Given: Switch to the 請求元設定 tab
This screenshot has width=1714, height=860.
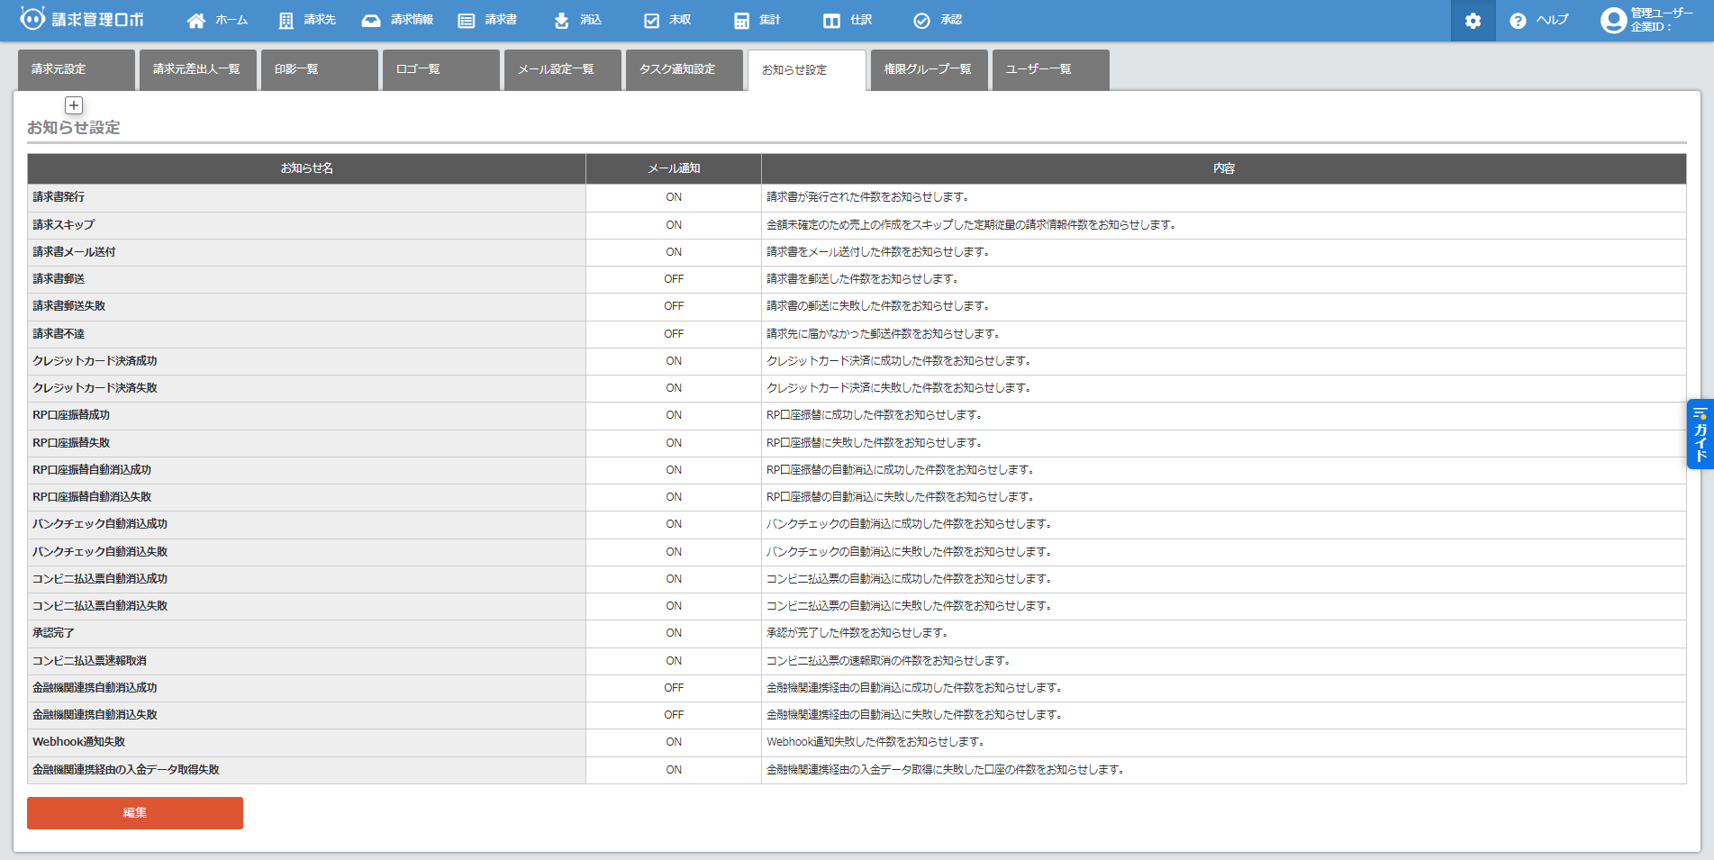Looking at the screenshot, I should pyautogui.click(x=76, y=69).
